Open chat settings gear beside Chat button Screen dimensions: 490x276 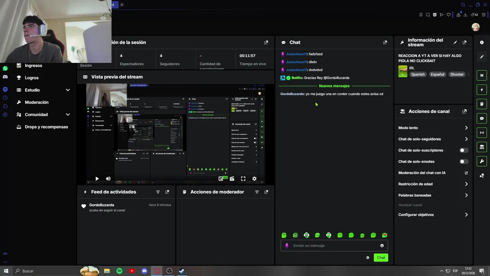click(x=367, y=258)
